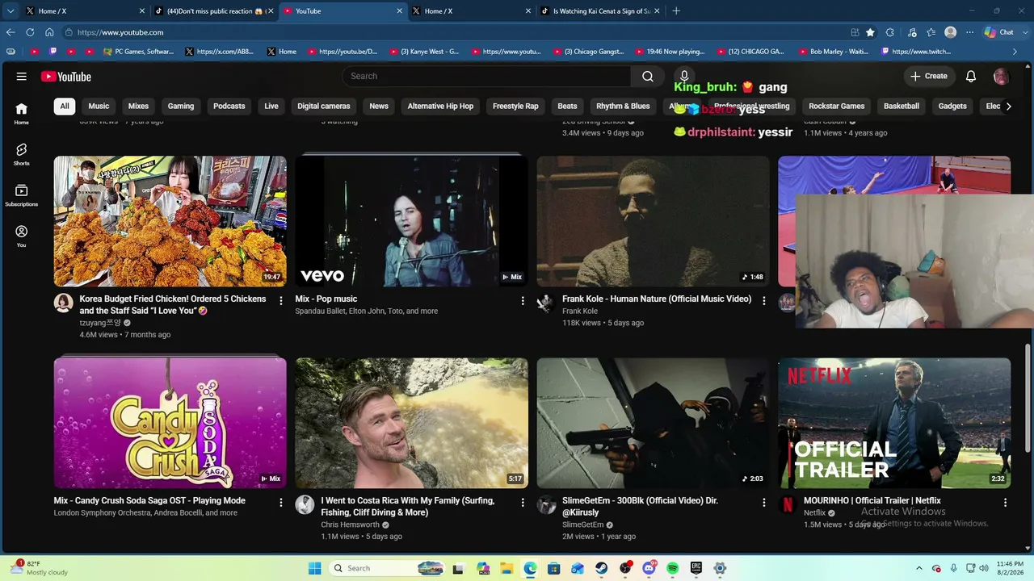
Task: Switch to the Kai Cenat browser tab
Action: tap(601, 11)
